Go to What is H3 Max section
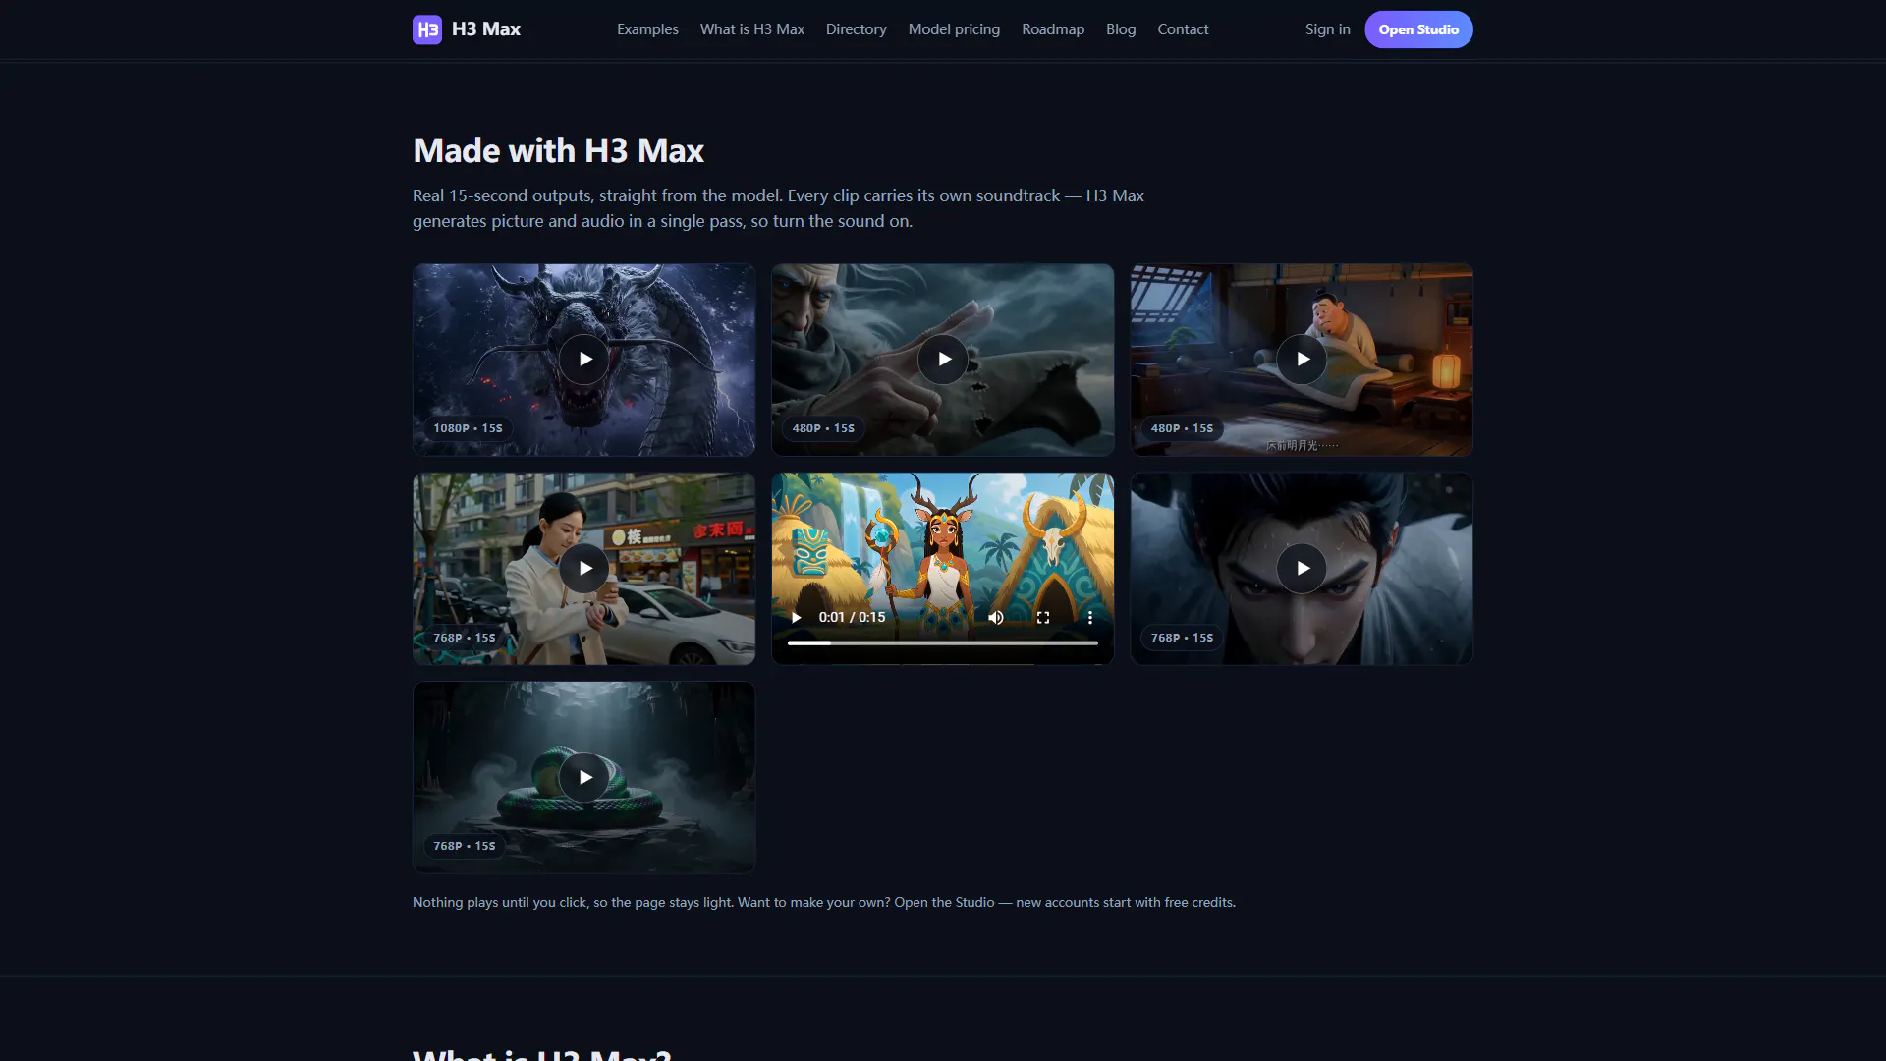The height and width of the screenshot is (1061, 1886). coord(752,29)
